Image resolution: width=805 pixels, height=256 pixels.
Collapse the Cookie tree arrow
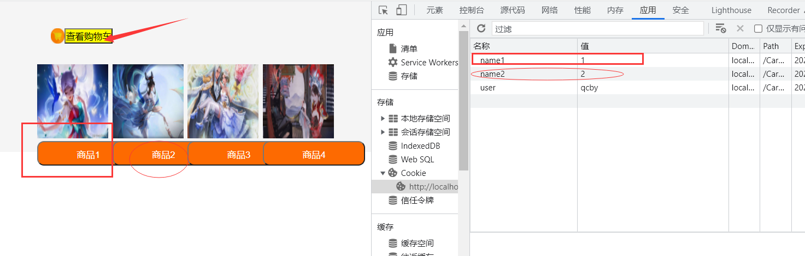point(383,173)
